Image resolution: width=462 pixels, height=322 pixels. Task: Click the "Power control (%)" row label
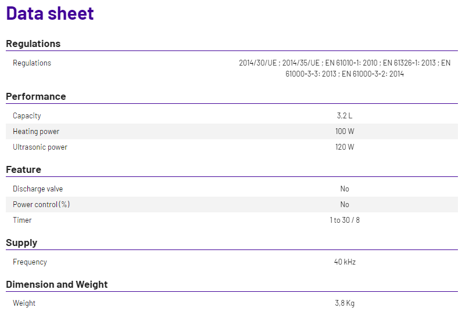(41, 205)
